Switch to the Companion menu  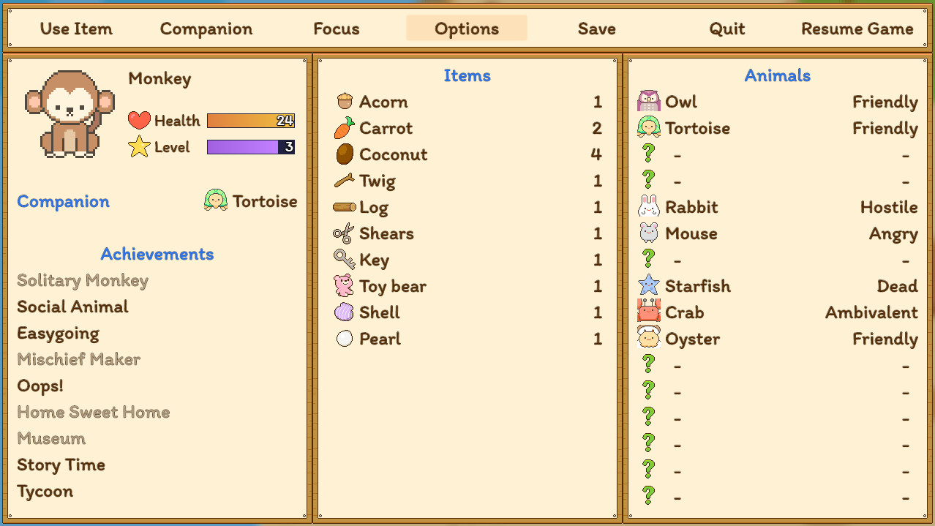(206, 29)
